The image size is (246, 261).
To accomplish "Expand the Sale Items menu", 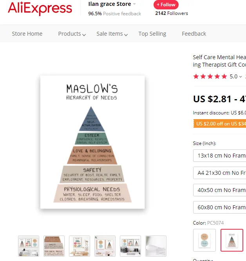I will (112, 34).
